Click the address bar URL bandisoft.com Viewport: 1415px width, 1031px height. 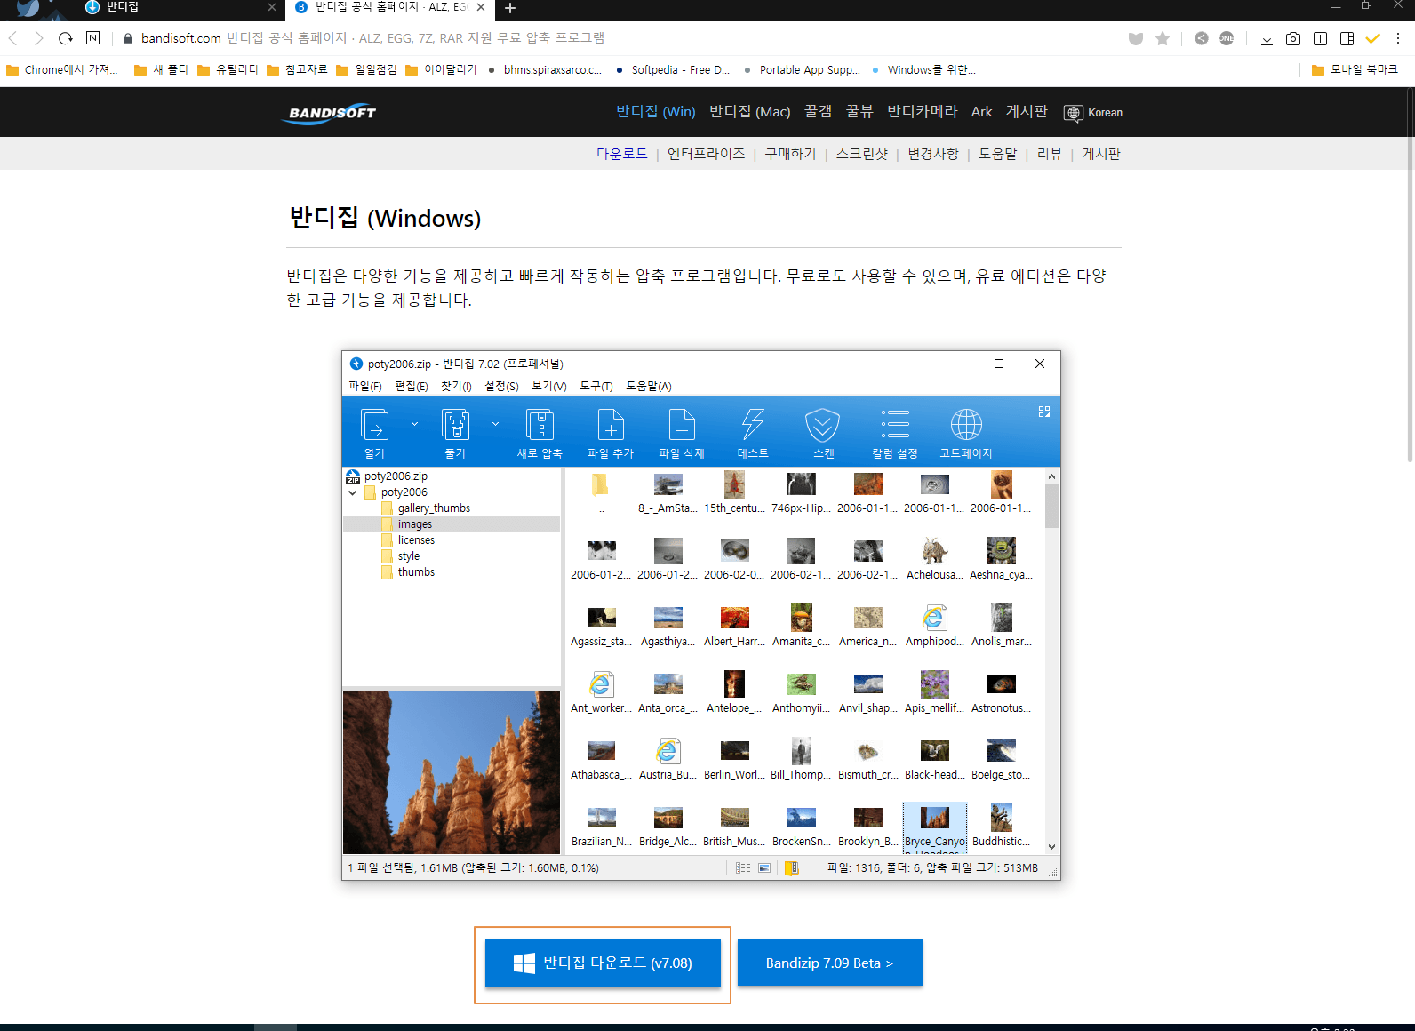[180, 38]
